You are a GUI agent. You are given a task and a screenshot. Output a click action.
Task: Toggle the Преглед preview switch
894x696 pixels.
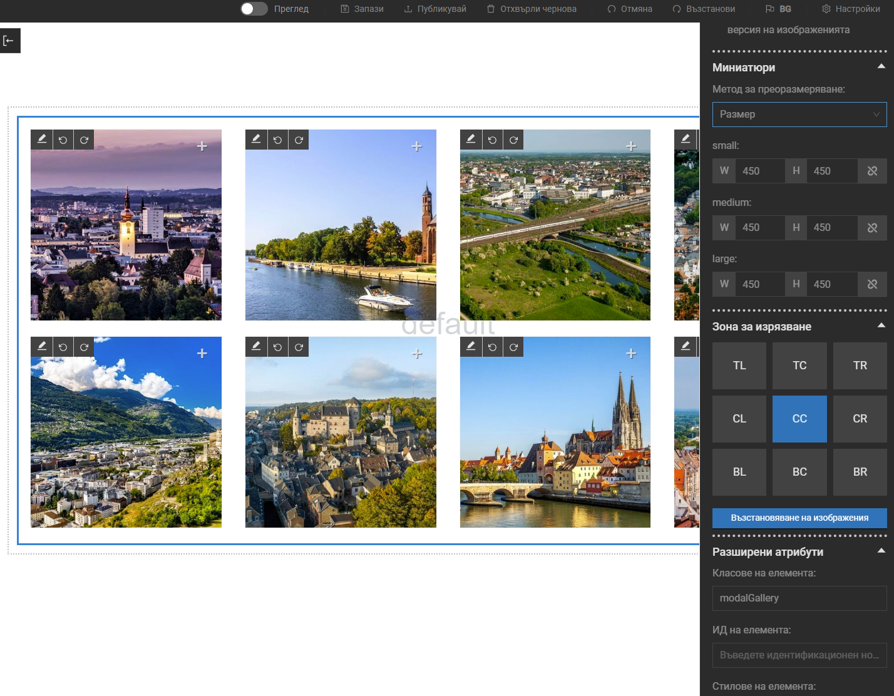[x=254, y=9]
